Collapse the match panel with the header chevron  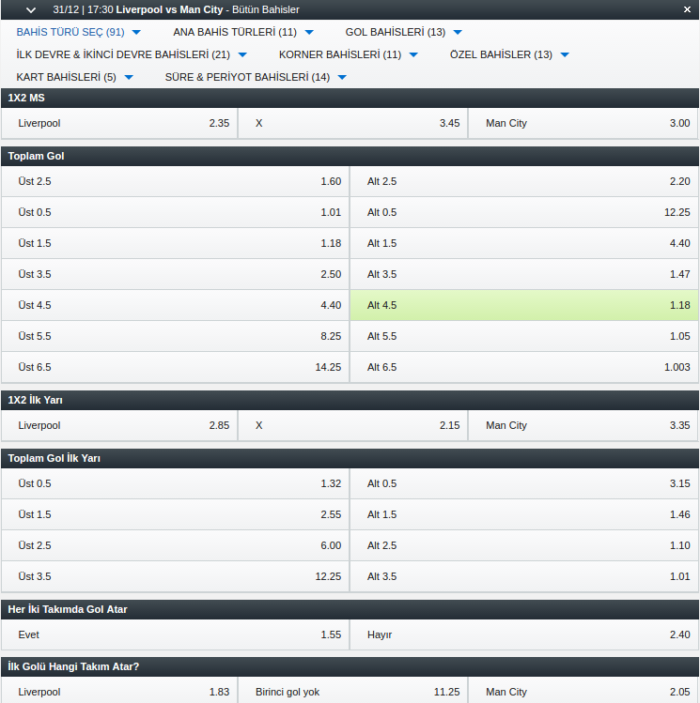click(x=31, y=10)
